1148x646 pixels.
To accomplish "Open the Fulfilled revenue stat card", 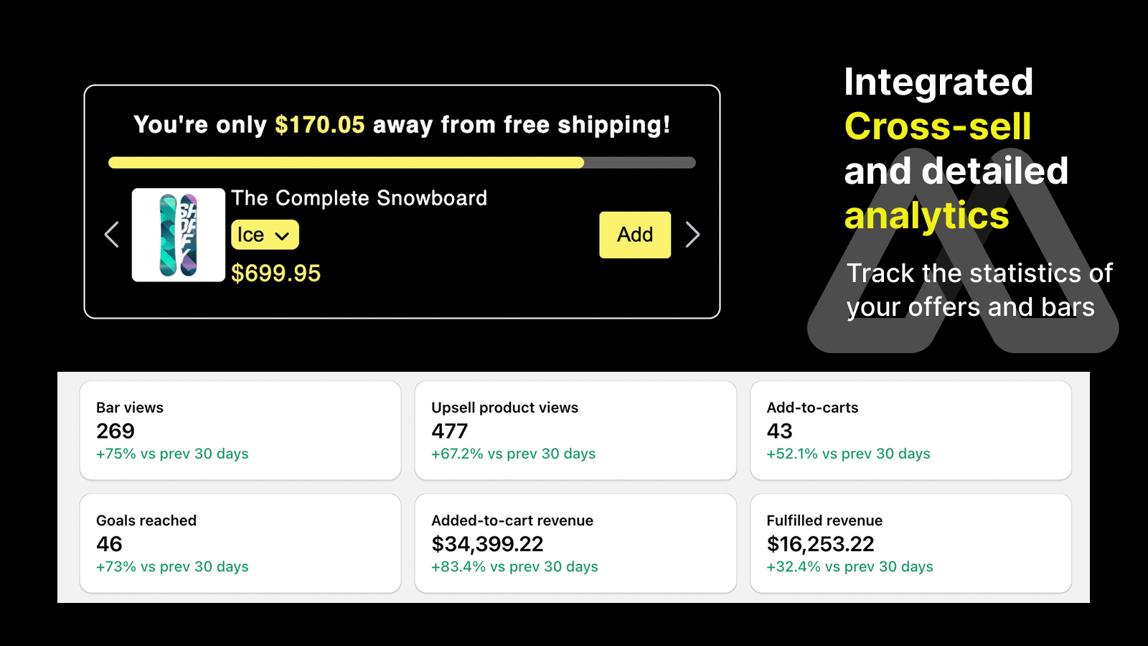I will tap(911, 543).
